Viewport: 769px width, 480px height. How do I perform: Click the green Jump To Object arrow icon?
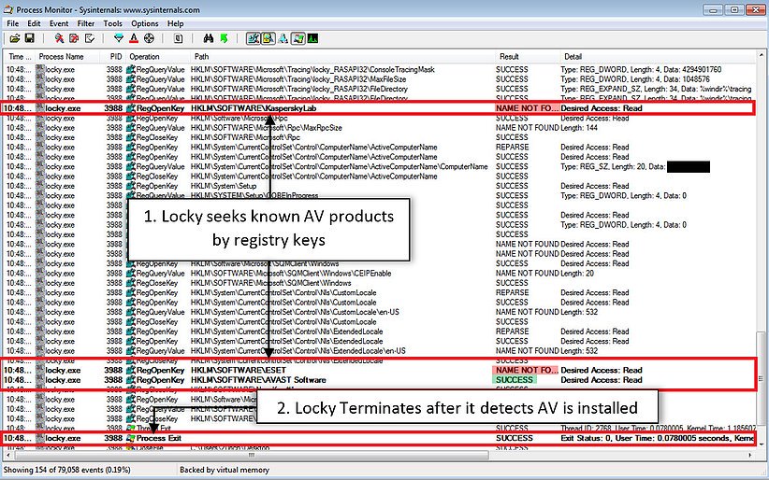(x=224, y=38)
